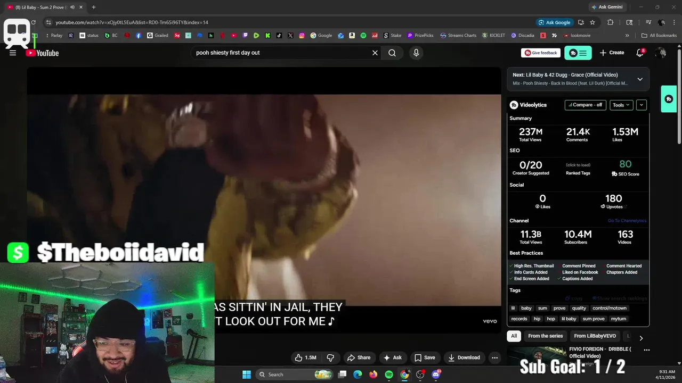Open options for FIVIO FOREIGN video

click(647, 350)
